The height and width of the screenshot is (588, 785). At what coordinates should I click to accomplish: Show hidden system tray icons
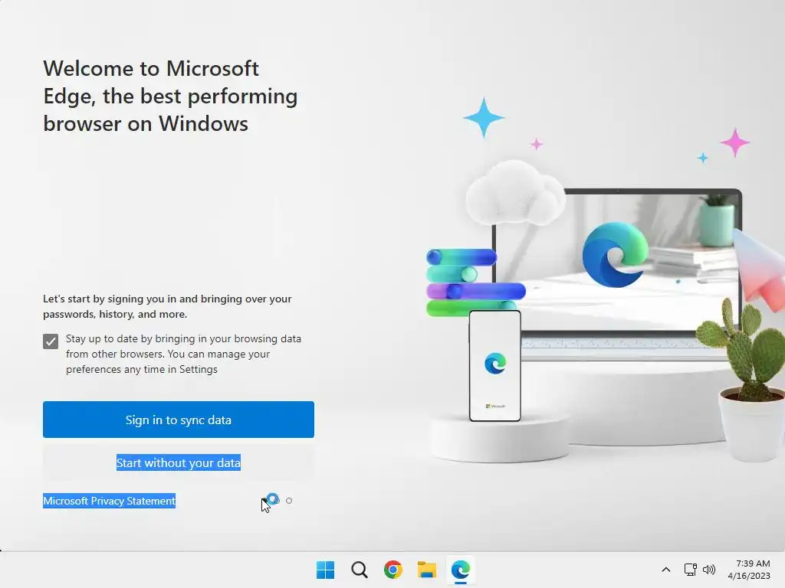(666, 570)
